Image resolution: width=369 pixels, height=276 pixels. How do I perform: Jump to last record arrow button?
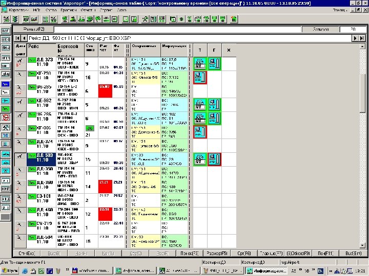(x=362, y=38)
